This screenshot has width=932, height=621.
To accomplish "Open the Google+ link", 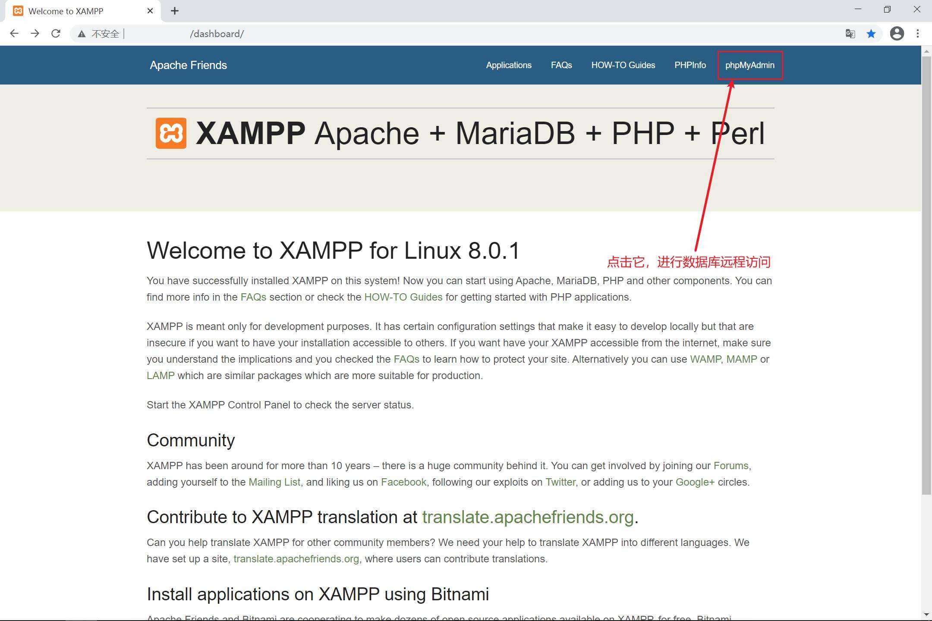I will (x=695, y=482).
